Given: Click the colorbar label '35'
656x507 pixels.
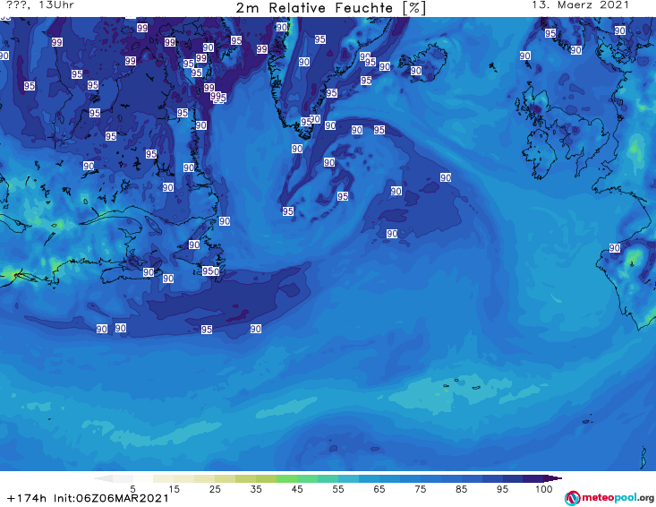Looking at the screenshot, I should (x=256, y=489).
